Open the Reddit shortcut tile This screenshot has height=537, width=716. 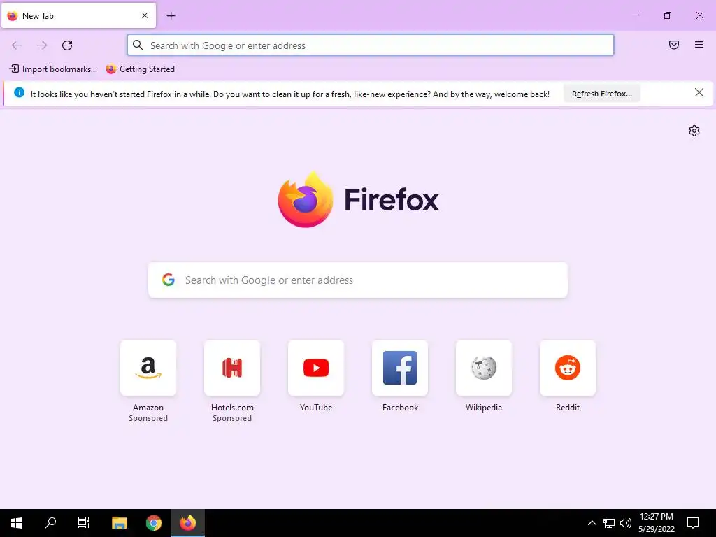[x=568, y=368]
